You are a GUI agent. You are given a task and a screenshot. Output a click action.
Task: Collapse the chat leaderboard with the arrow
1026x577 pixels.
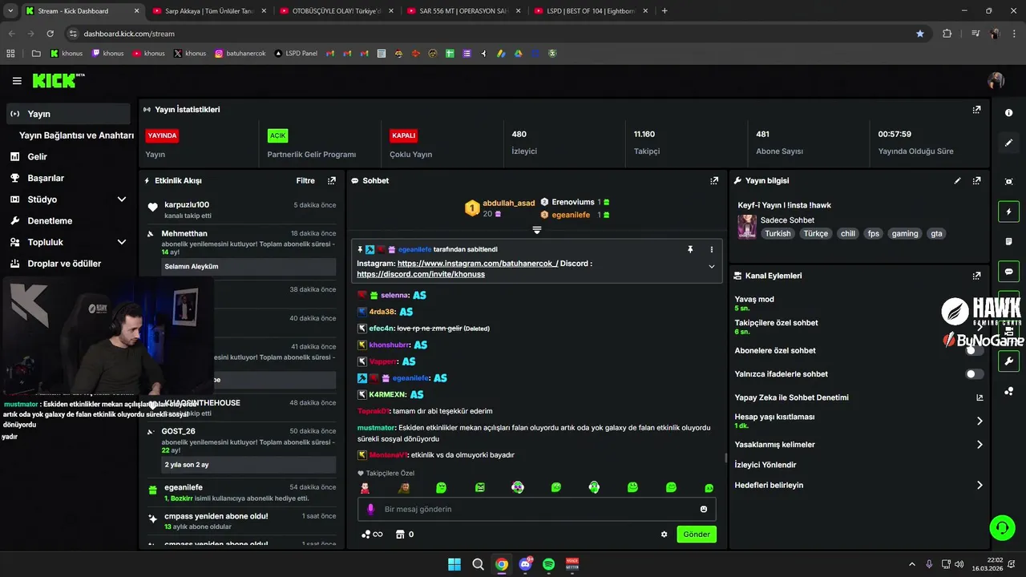click(x=537, y=230)
